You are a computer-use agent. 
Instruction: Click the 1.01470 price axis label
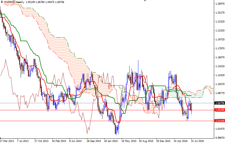pos(220,129)
